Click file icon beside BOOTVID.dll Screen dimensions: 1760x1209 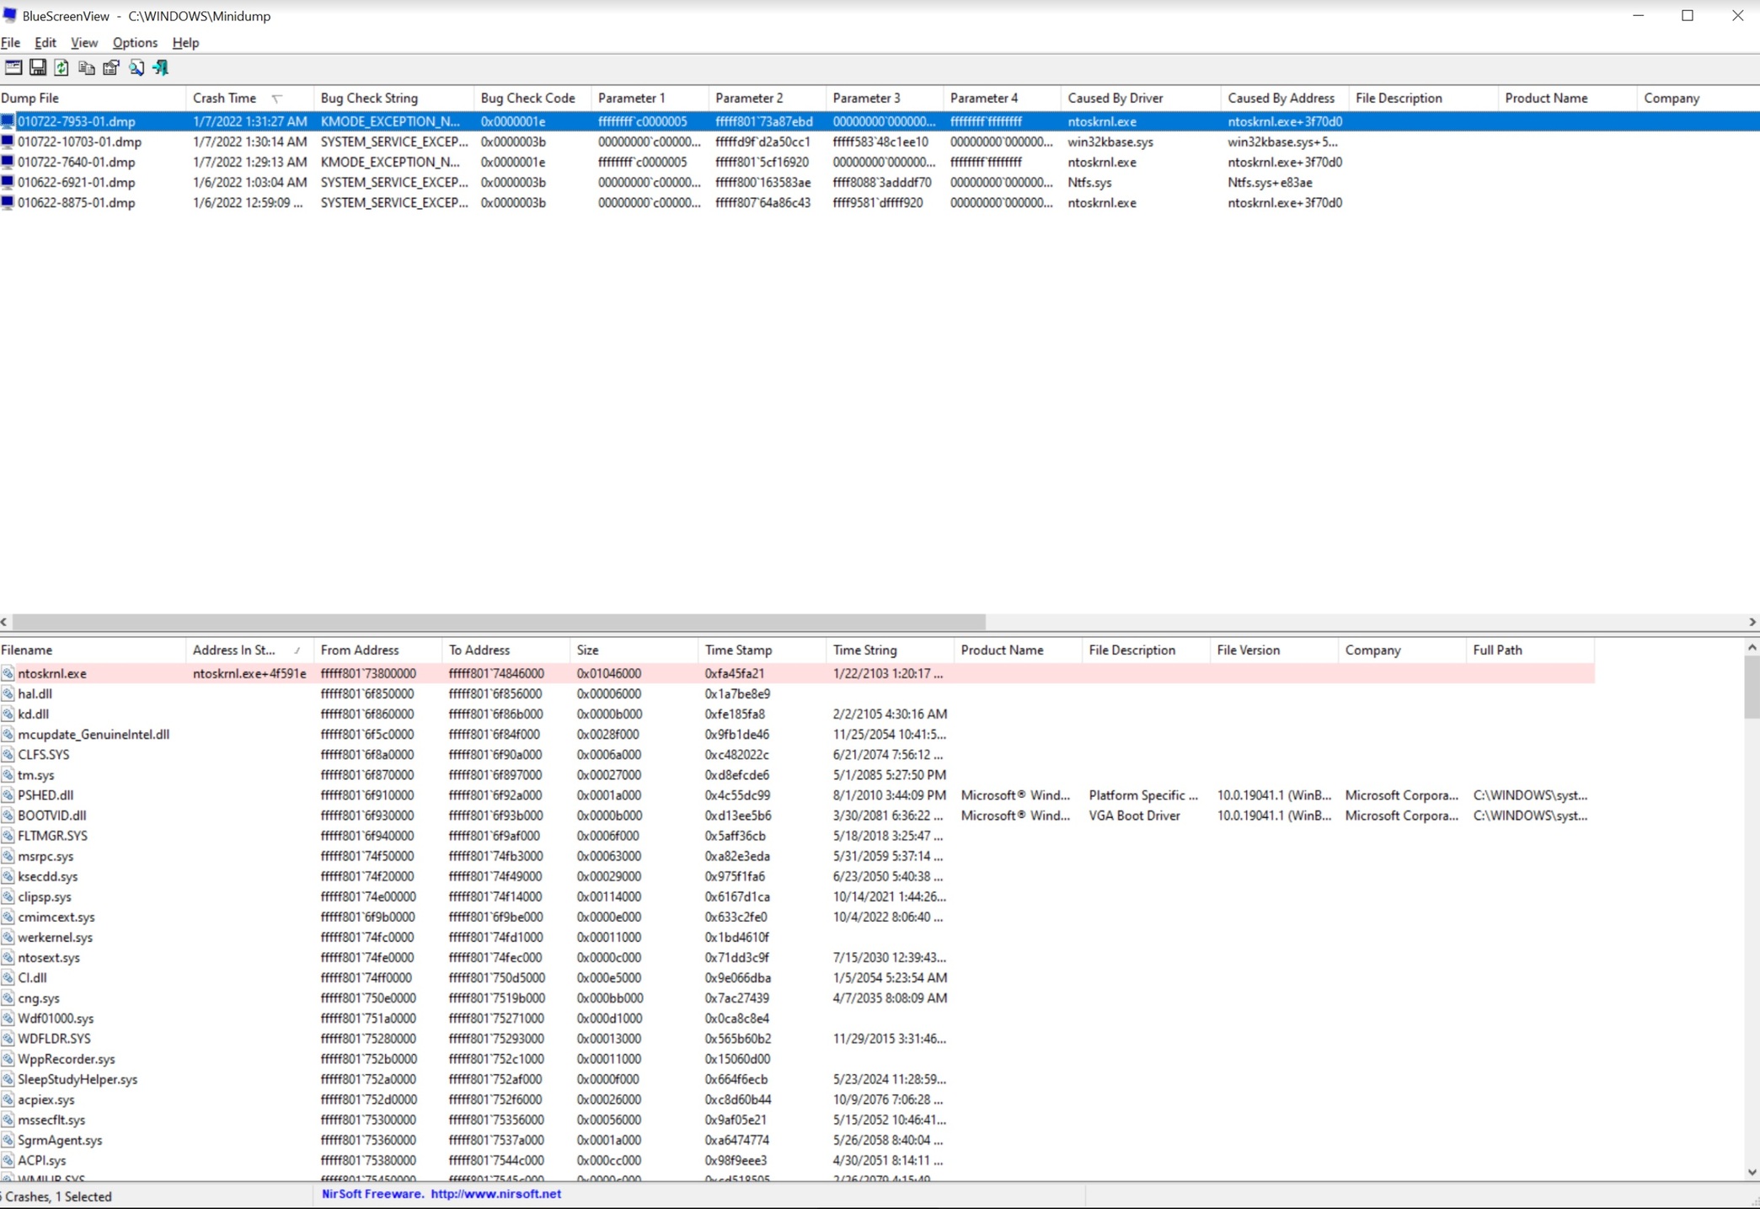click(x=8, y=816)
